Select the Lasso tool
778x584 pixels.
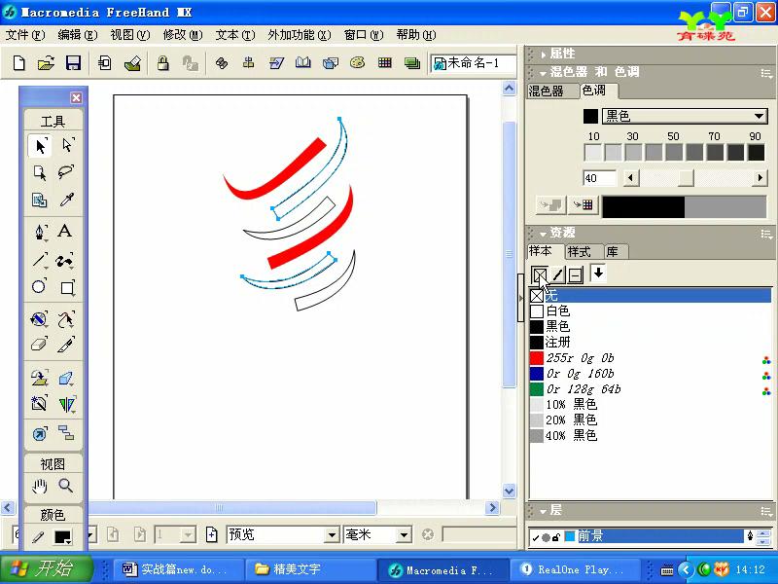point(66,173)
